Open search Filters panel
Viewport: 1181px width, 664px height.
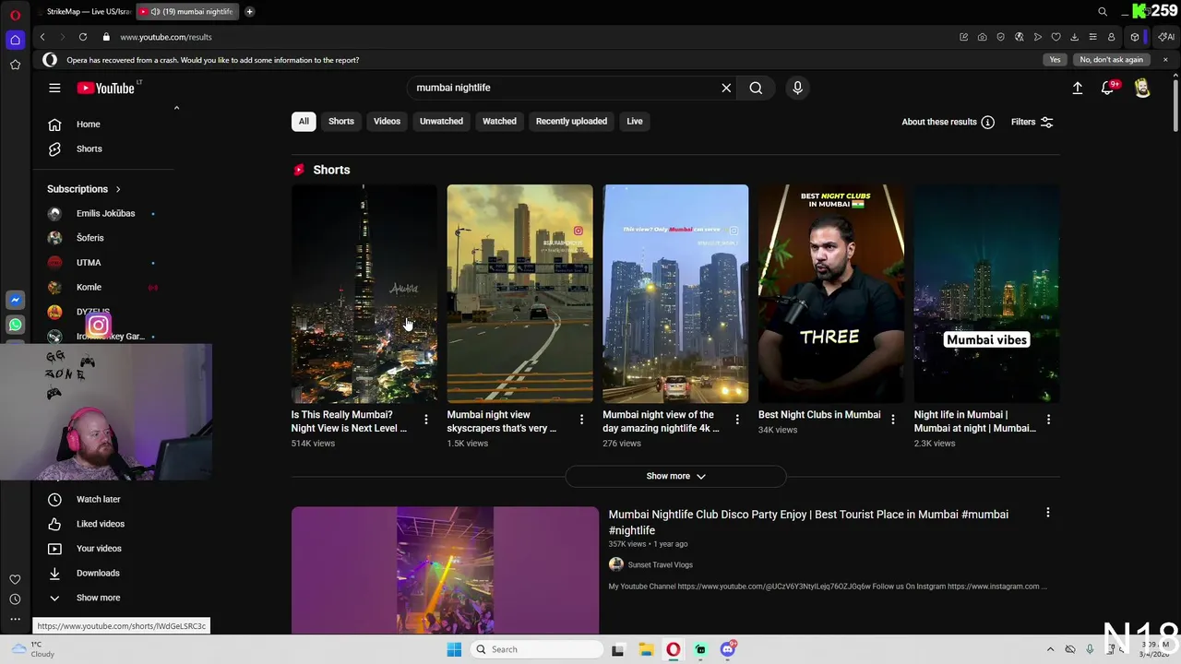coord(1032,122)
